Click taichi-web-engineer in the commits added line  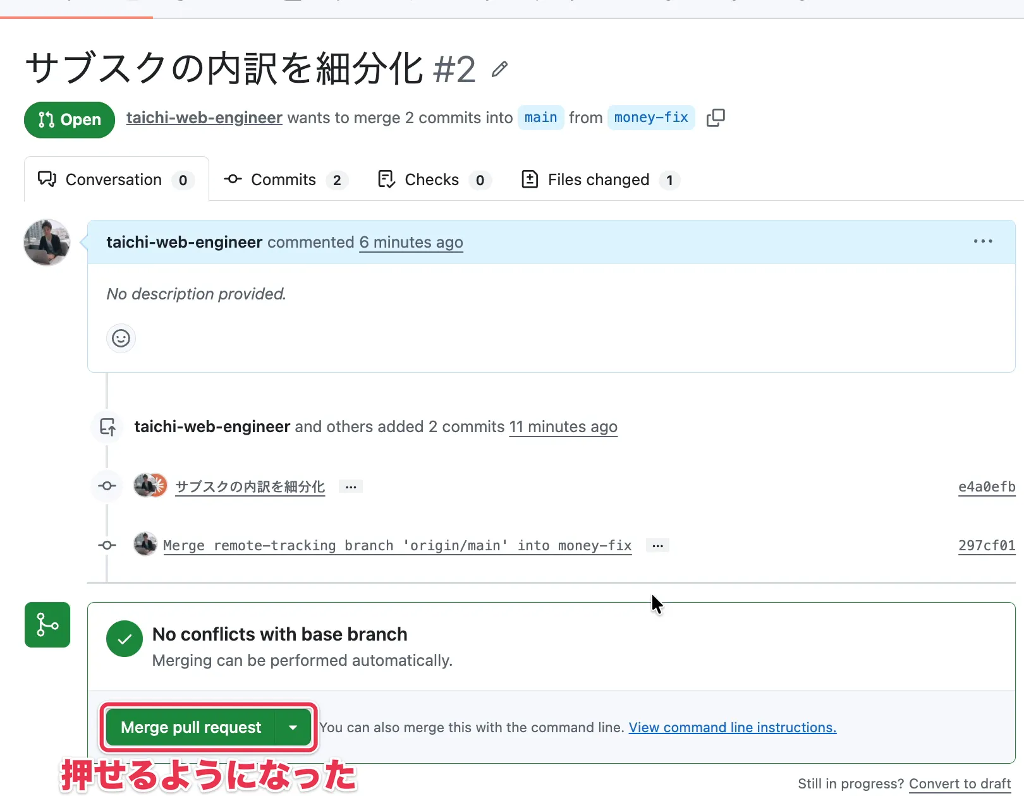click(212, 426)
